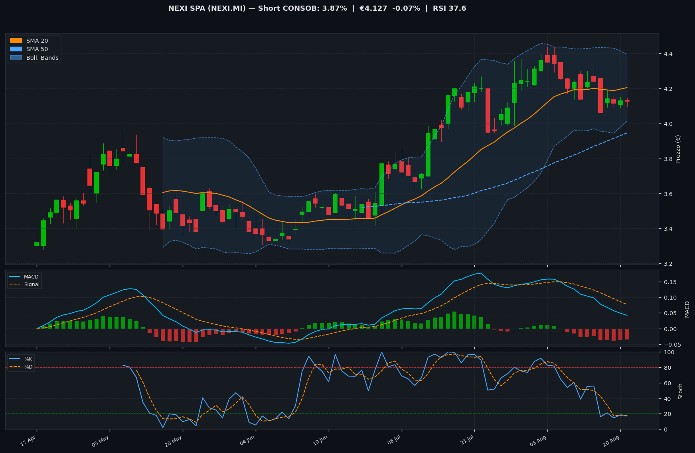The width and height of the screenshot is (695, 453).
Task: Click the "Prezzo (€)" axis label
Action: (678, 149)
